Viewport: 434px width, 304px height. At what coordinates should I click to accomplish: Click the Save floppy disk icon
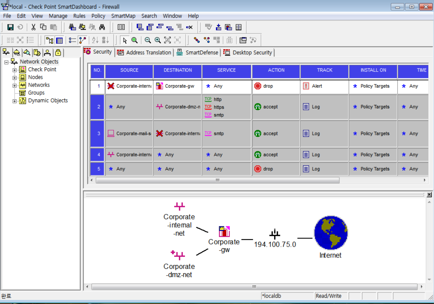[10, 27]
